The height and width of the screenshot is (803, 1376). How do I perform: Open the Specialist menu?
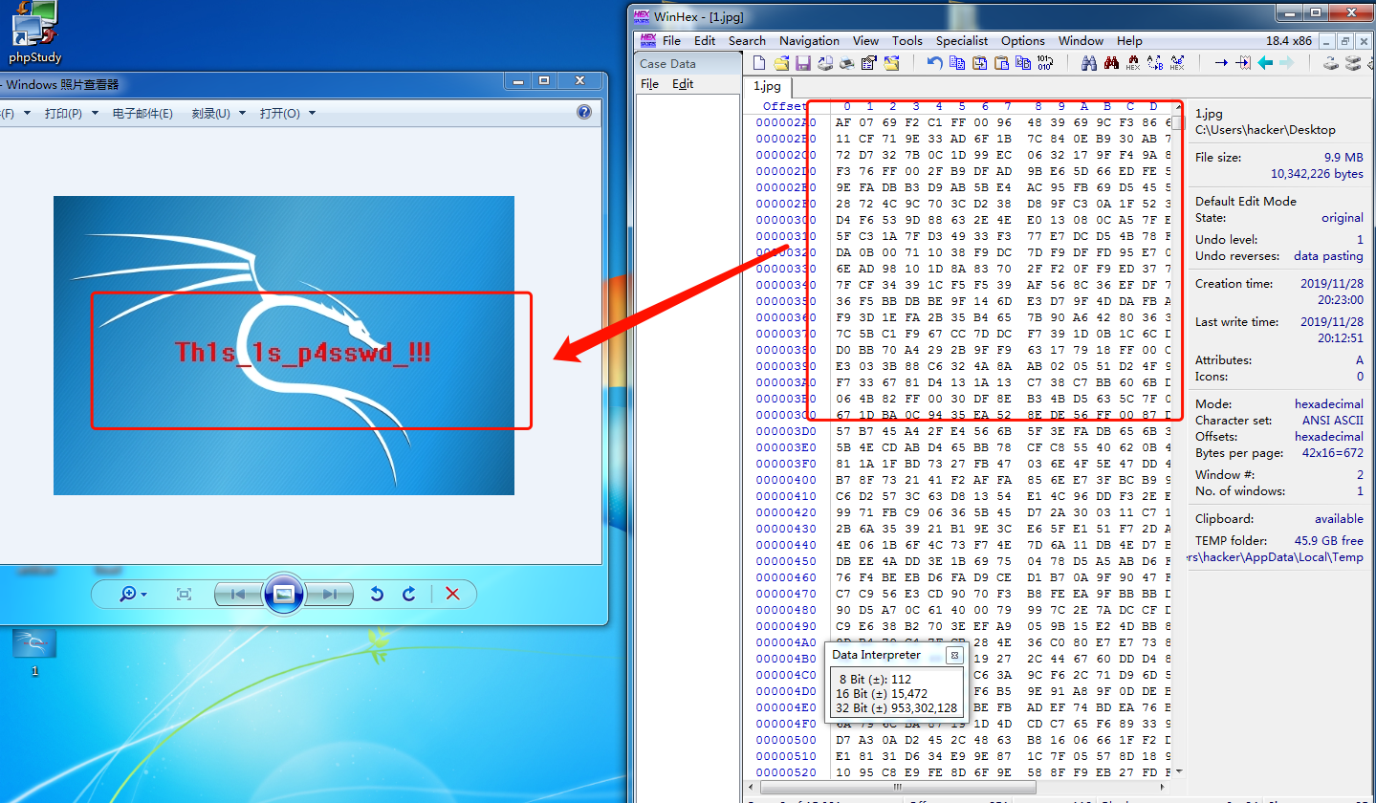click(x=962, y=40)
